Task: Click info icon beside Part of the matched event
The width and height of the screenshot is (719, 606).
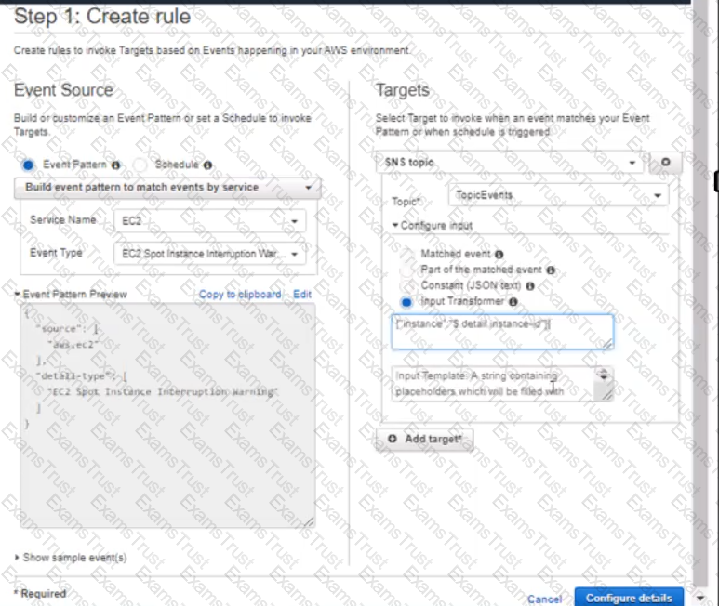Action: click(551, 270)
